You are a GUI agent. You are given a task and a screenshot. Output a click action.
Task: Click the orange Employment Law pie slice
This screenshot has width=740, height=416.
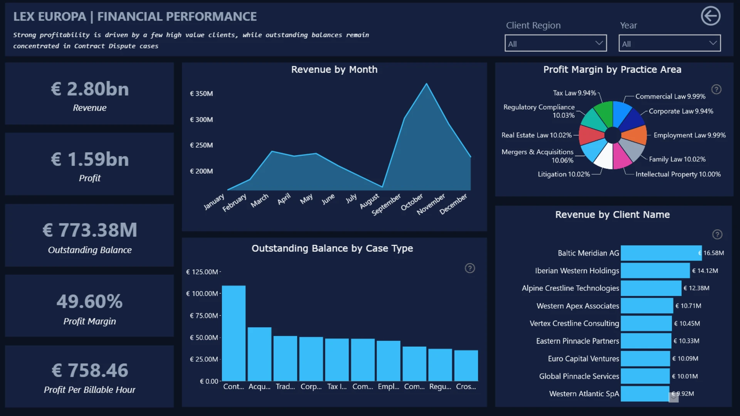pos(635,135)
